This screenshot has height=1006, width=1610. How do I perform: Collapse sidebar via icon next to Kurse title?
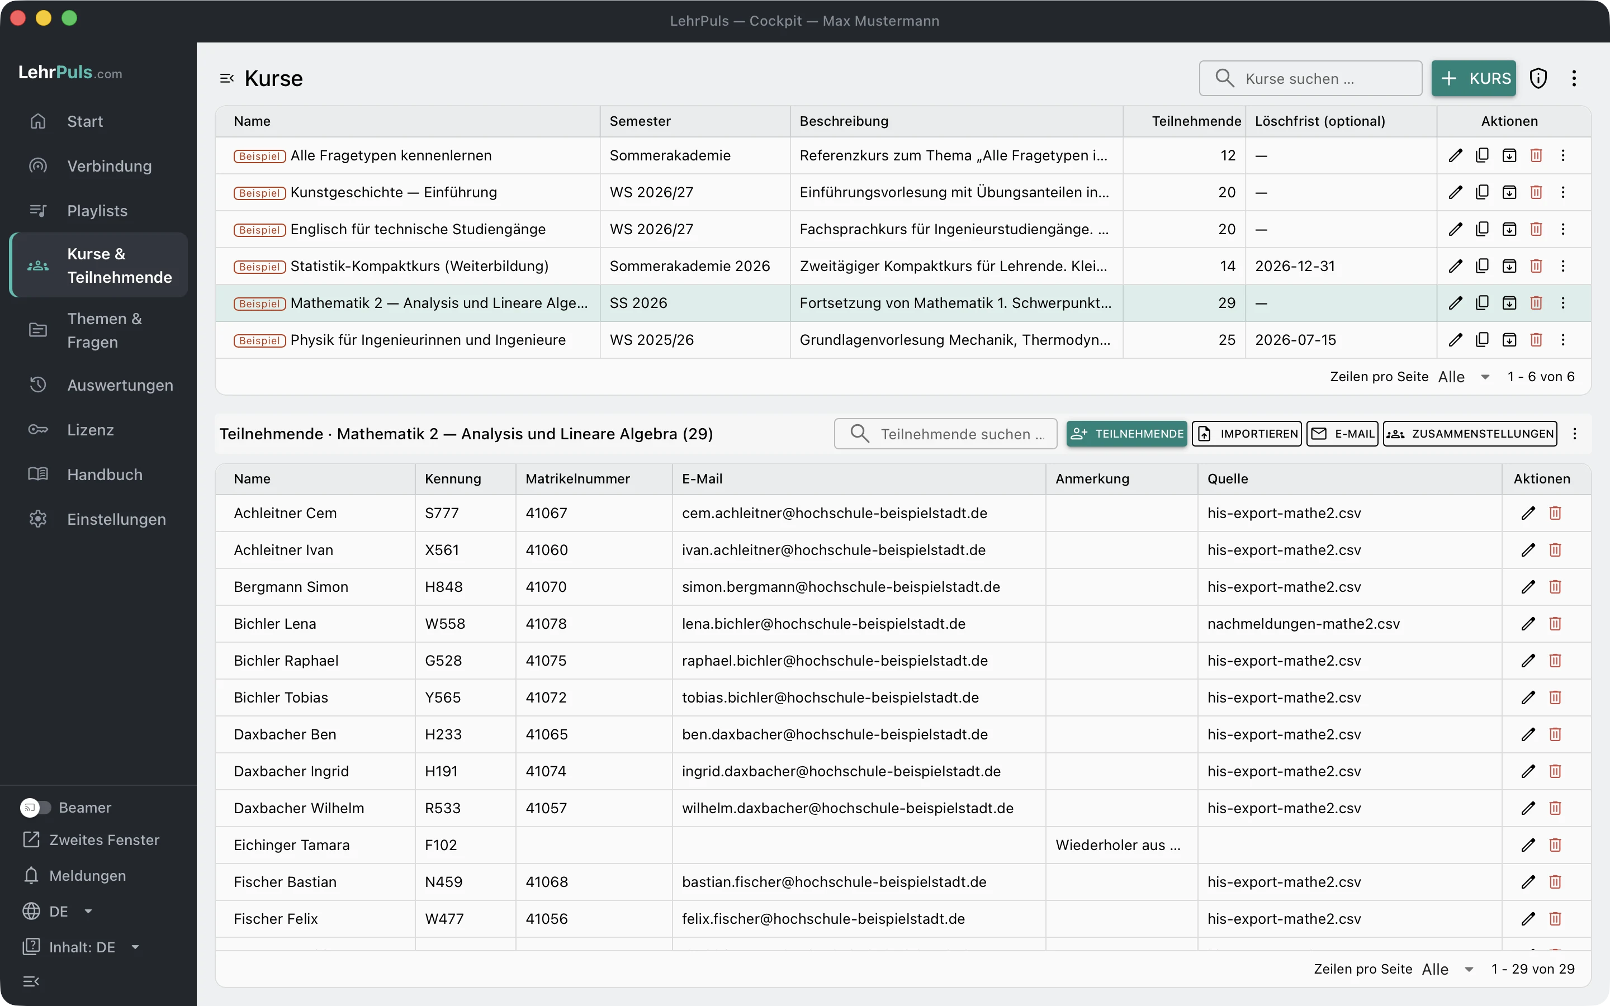(227, 78)
